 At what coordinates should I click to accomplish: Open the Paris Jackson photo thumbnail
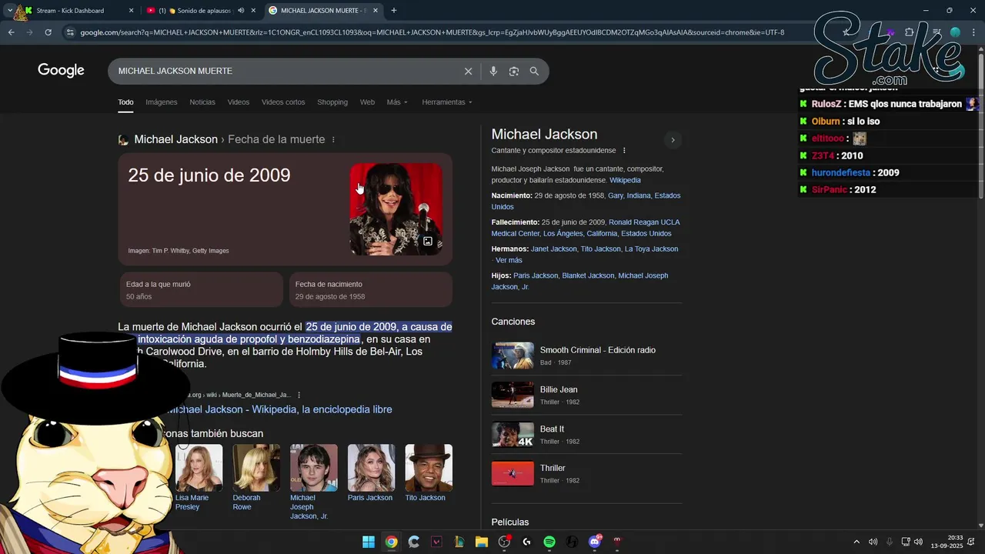[x=371, y=468]
